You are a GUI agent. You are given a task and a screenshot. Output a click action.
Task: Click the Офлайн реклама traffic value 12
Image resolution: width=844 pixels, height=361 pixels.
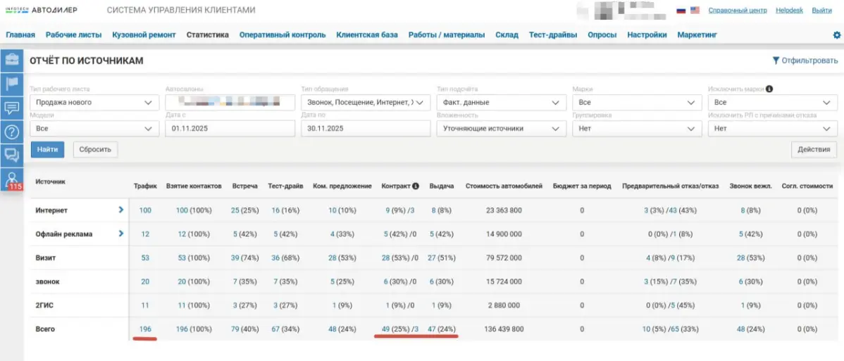tap(145, 234)
